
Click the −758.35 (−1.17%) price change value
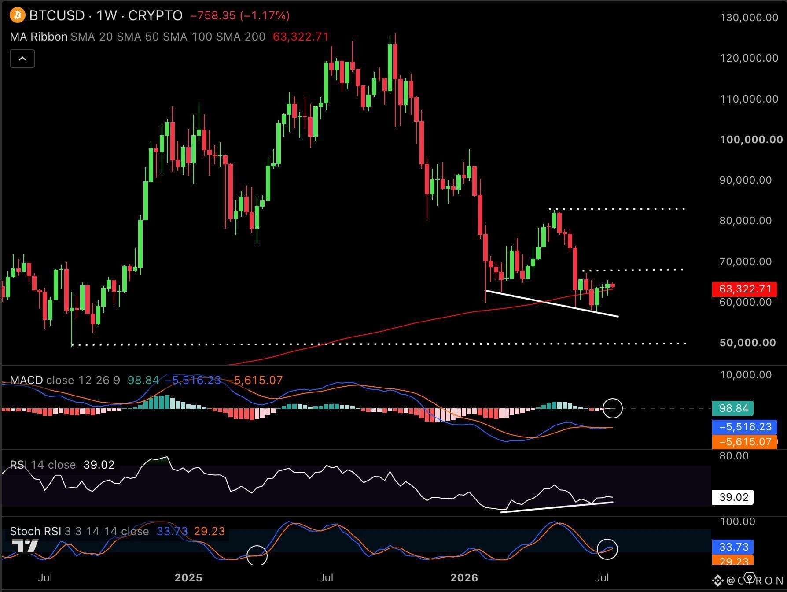pyautogui.click(x=240, y=16)
